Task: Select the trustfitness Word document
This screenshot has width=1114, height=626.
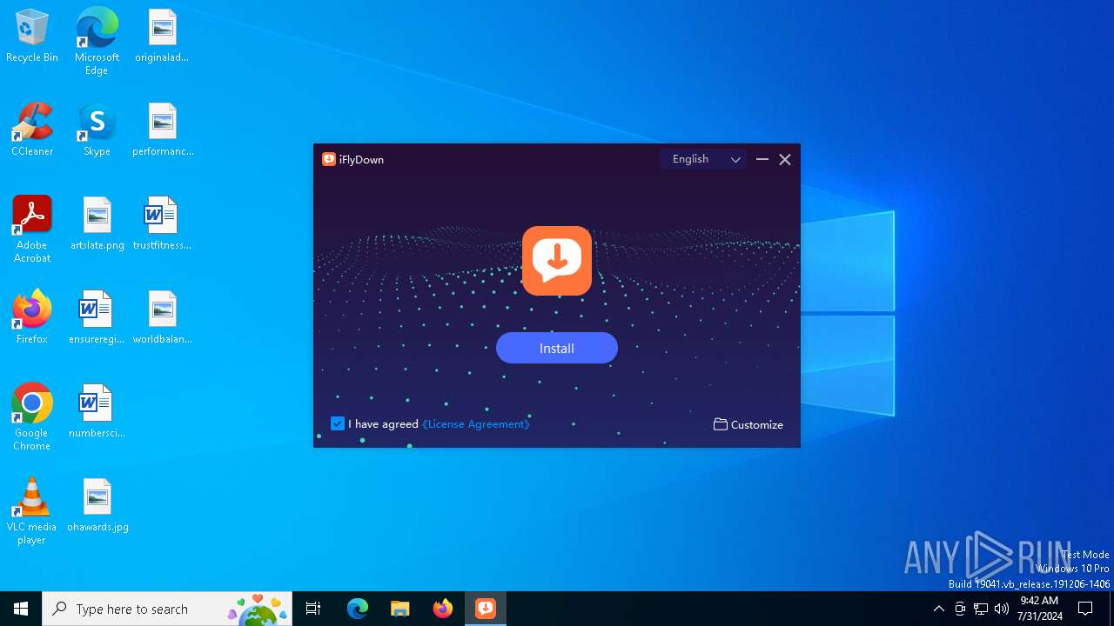Action: (162, 224)
